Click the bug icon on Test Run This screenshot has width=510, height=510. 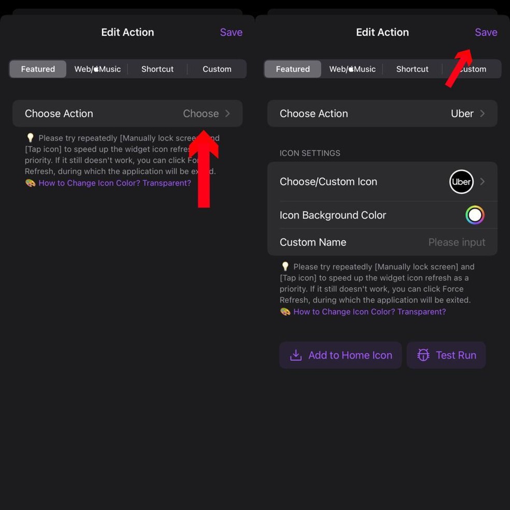pos(423,355)
